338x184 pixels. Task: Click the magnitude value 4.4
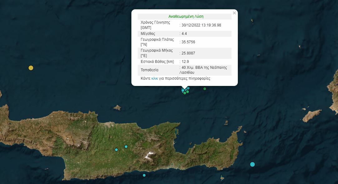pyautogui.click(x=184, y=34)
